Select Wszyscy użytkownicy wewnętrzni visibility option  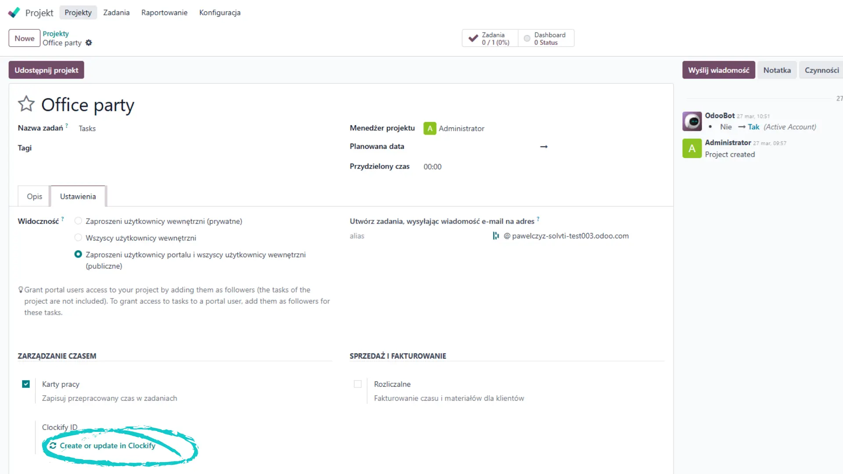pyautogui.click(x=78, y=237)
